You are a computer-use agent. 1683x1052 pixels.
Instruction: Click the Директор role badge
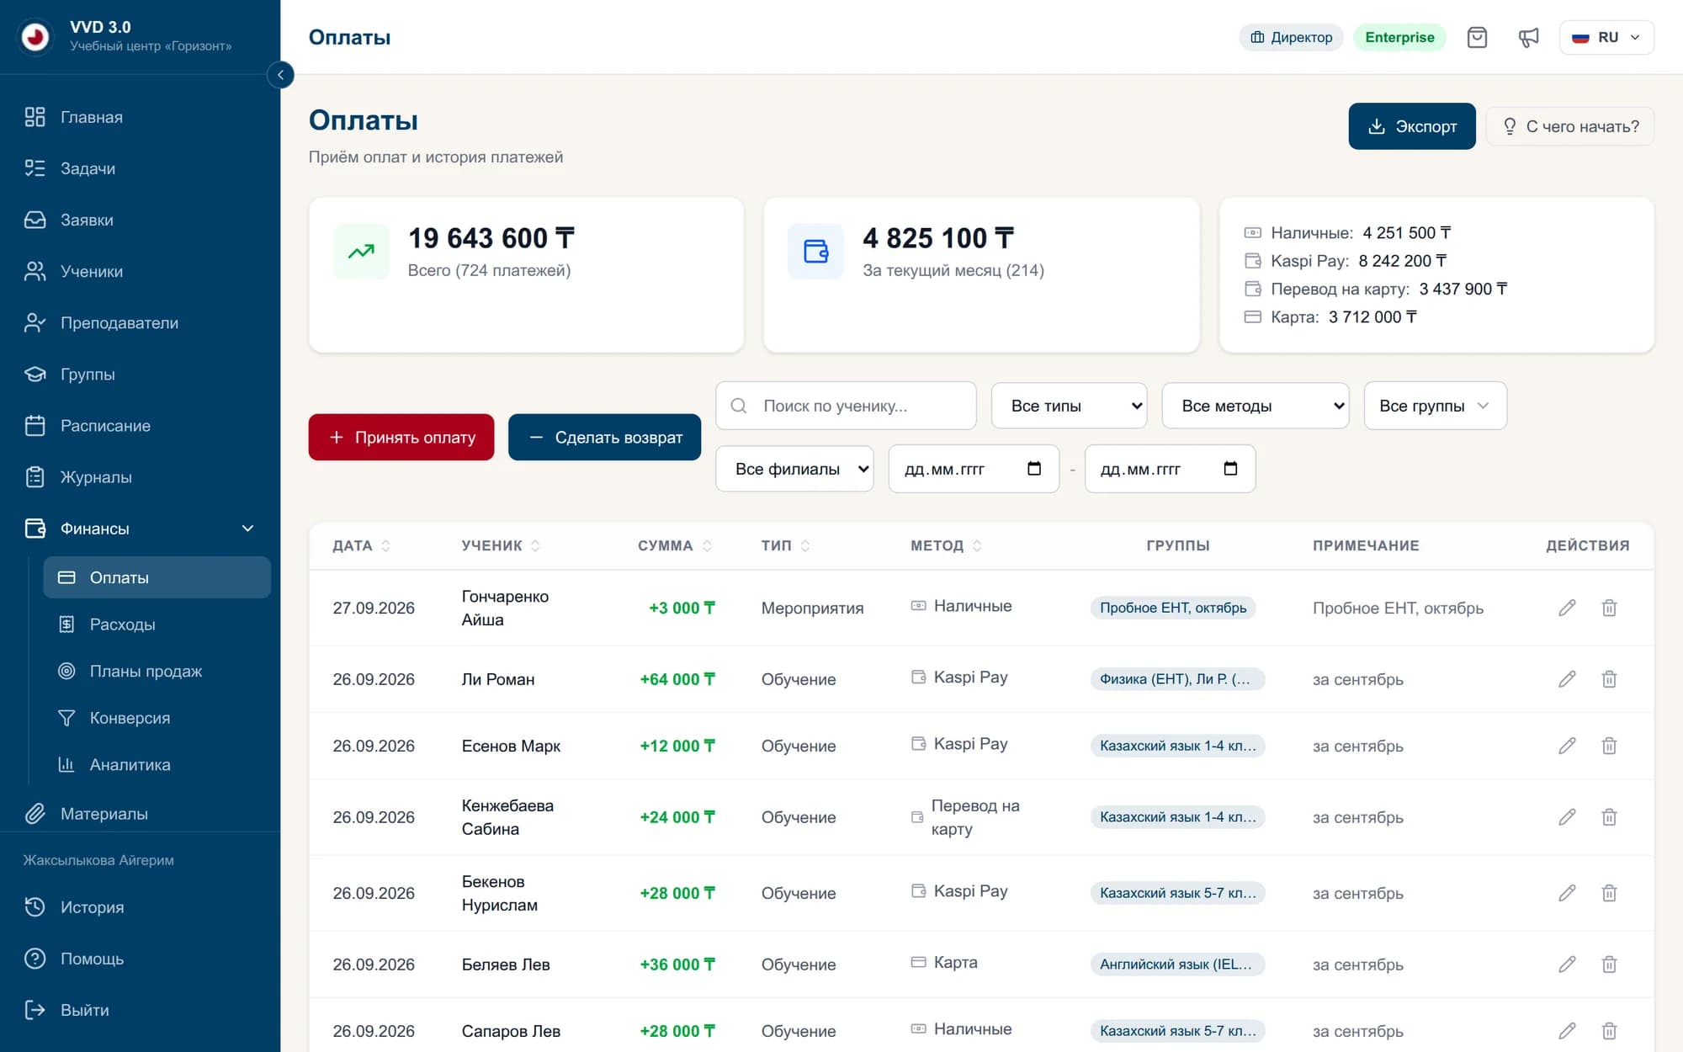pos(1291,37)
